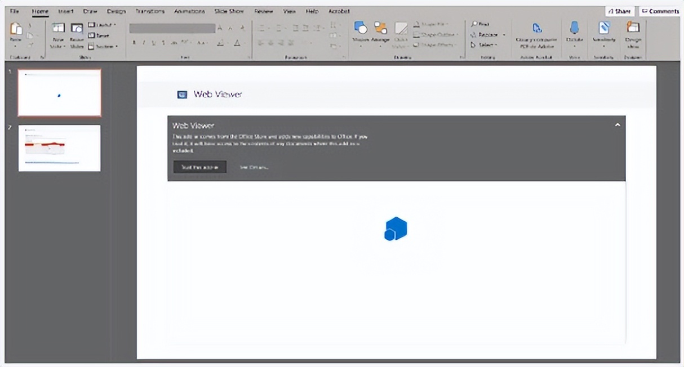Click the Replace button
The width and height of the screenshot is (684, 367).
(488, 35)
